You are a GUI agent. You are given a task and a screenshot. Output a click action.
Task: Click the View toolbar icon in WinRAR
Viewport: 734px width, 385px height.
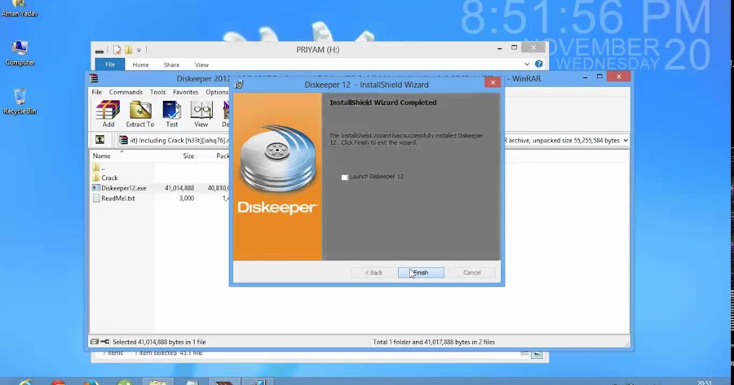(x=201, y=114)
